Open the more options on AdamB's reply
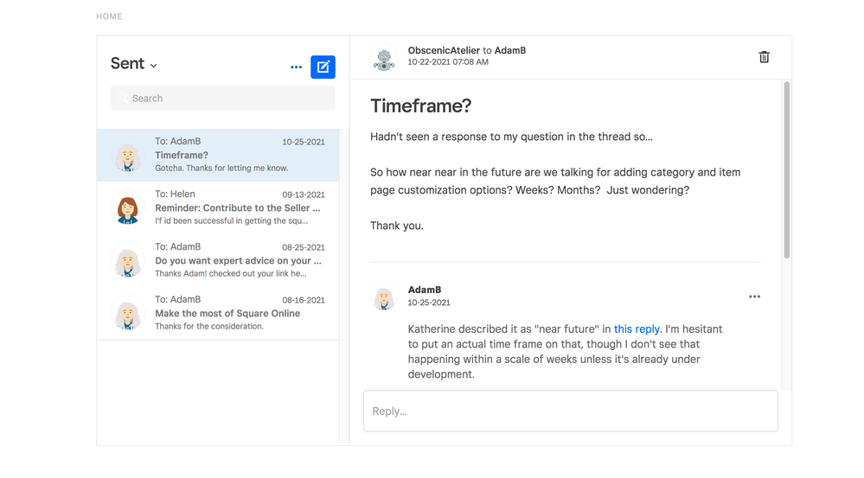The image size is (864, 478). (x=754, y=296)
